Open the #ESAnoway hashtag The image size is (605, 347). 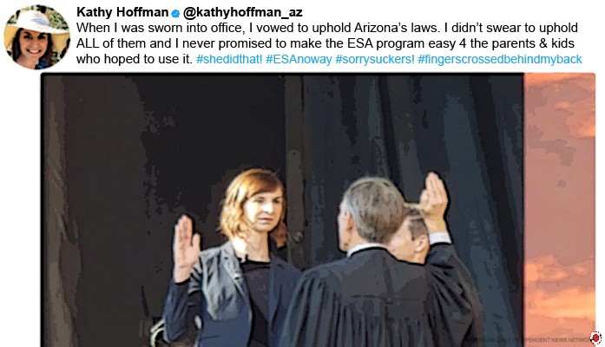click(299, 59)
